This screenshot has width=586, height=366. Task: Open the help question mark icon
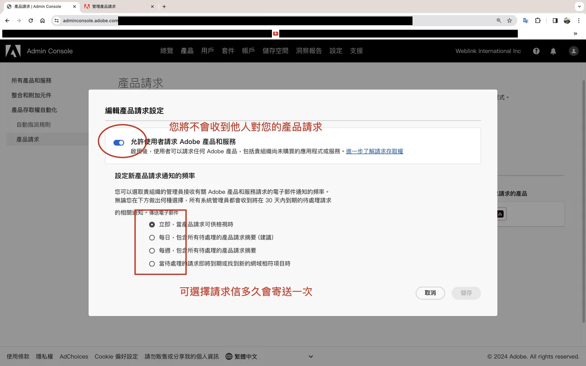536,51
